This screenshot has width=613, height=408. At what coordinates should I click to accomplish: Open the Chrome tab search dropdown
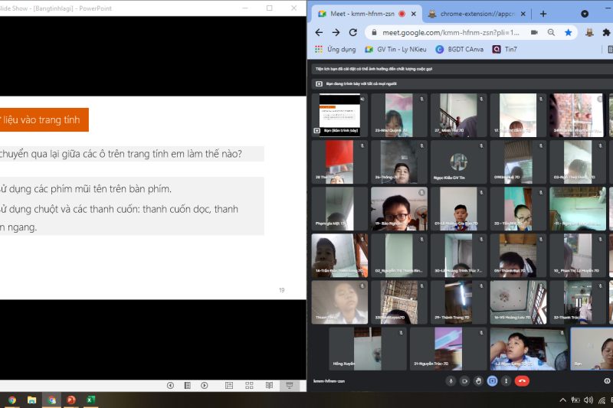click(x=585, y=14)
